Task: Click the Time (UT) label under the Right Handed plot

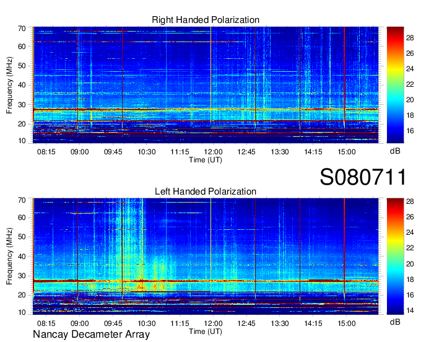Action: pyautogui.click(x=206, y=160)
